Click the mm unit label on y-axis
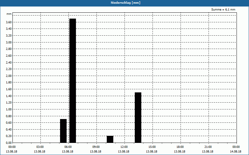This screenshot has width=249, height=155. click(9, 14)
